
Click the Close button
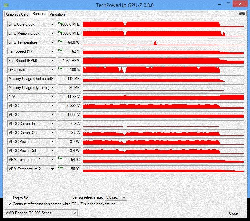233,213
